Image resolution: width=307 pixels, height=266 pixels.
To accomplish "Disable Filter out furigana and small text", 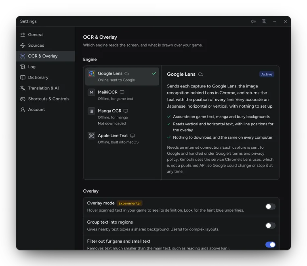I will (x=270, y=245).
